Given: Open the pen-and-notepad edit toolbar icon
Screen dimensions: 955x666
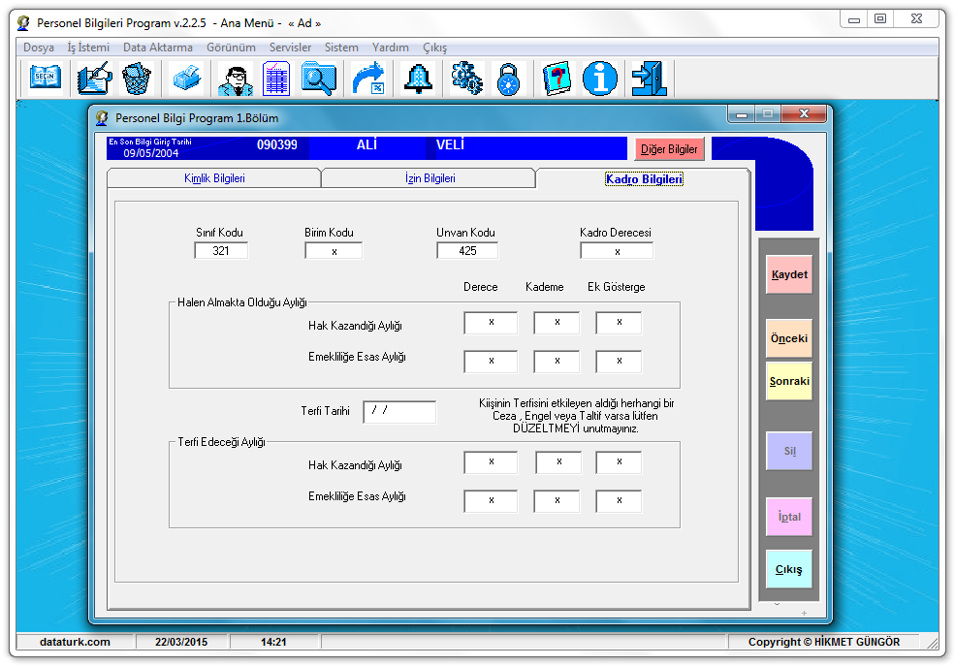Looking at the screenshot, I should 94,78.
